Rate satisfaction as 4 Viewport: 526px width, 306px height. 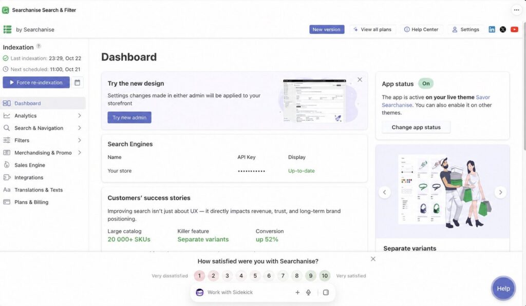[x=241, y=276]
